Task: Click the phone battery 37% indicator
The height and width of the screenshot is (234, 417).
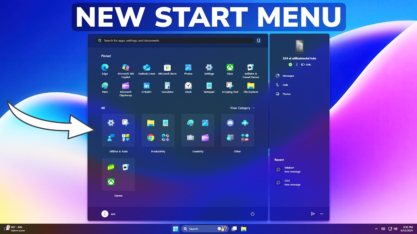Action: 306,65
